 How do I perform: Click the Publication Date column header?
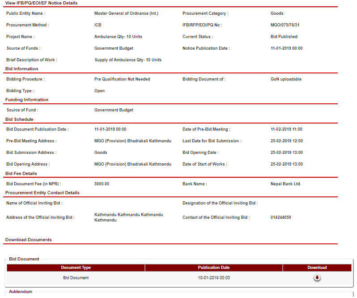(x=213, y=268)
